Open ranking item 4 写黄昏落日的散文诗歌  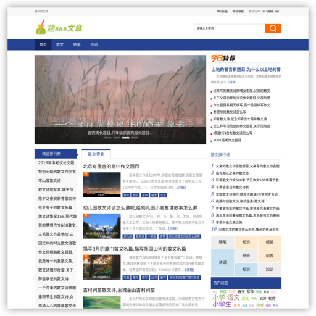point(232,187)
